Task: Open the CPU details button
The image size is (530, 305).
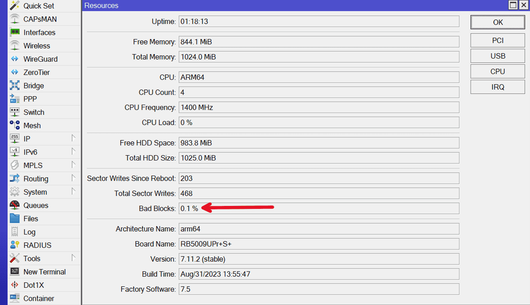Action: tap(497, 71)
